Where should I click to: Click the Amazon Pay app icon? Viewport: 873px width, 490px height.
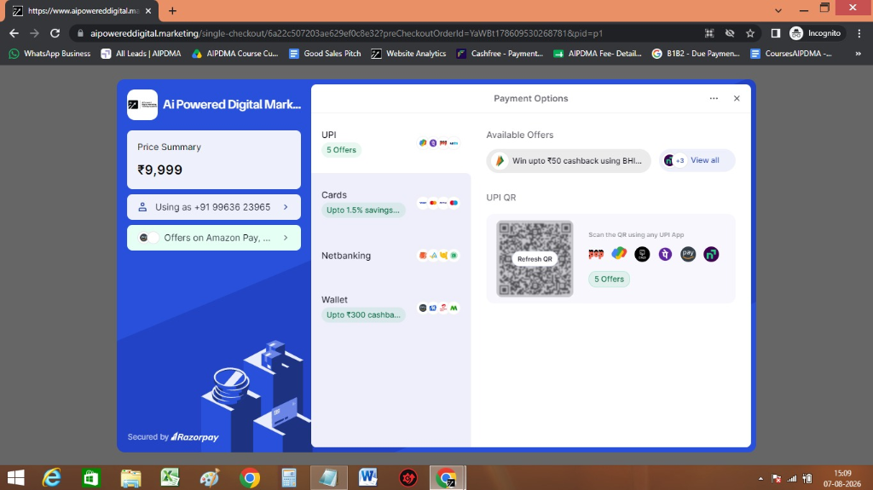(688, 254)
